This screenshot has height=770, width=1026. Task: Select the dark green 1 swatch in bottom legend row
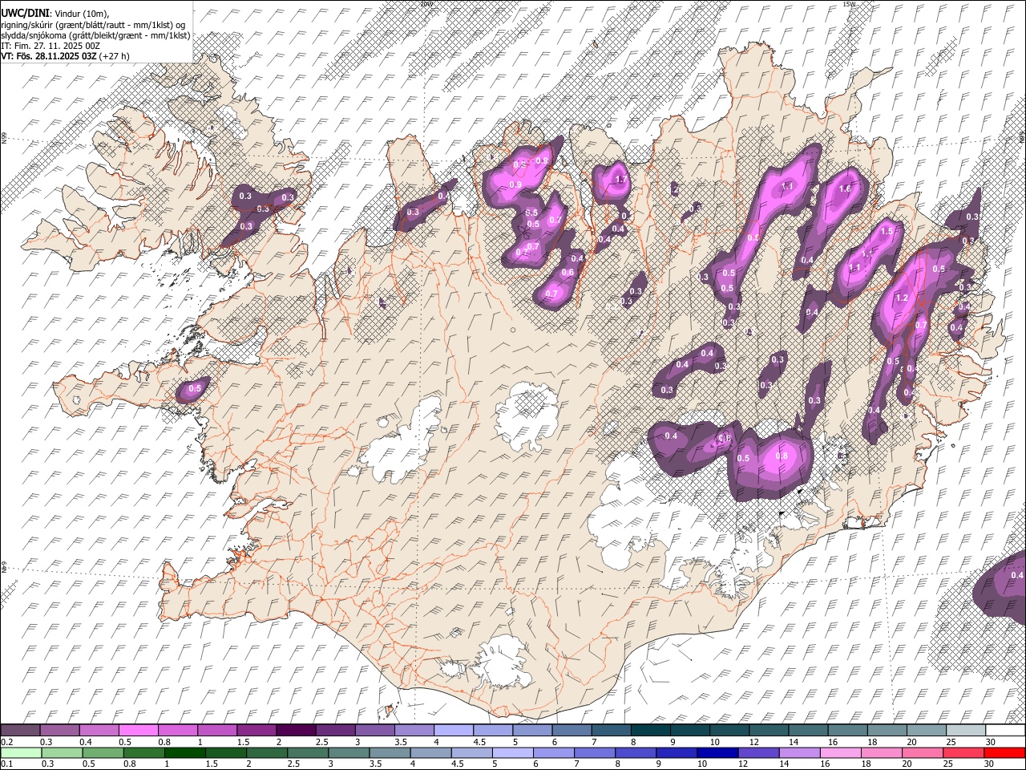[x=185, y=752]
